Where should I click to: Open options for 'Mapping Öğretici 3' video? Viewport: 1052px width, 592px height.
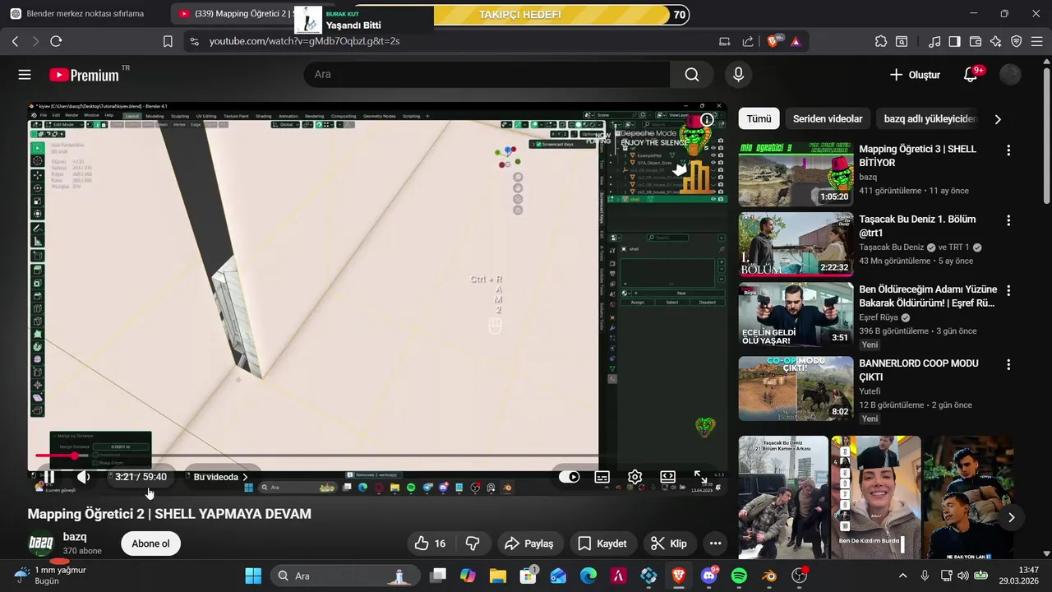pos(1008,150)
